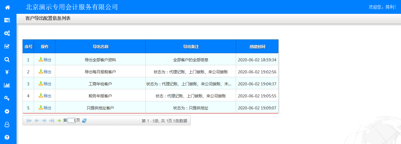Go to last page pager icon

pyautogui.click(x=52, y=120)
